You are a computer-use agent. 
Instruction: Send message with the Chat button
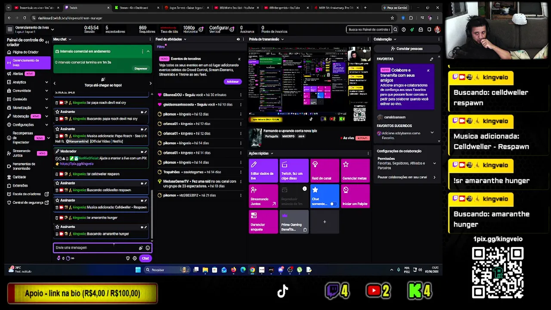click(x=145, y=258)
